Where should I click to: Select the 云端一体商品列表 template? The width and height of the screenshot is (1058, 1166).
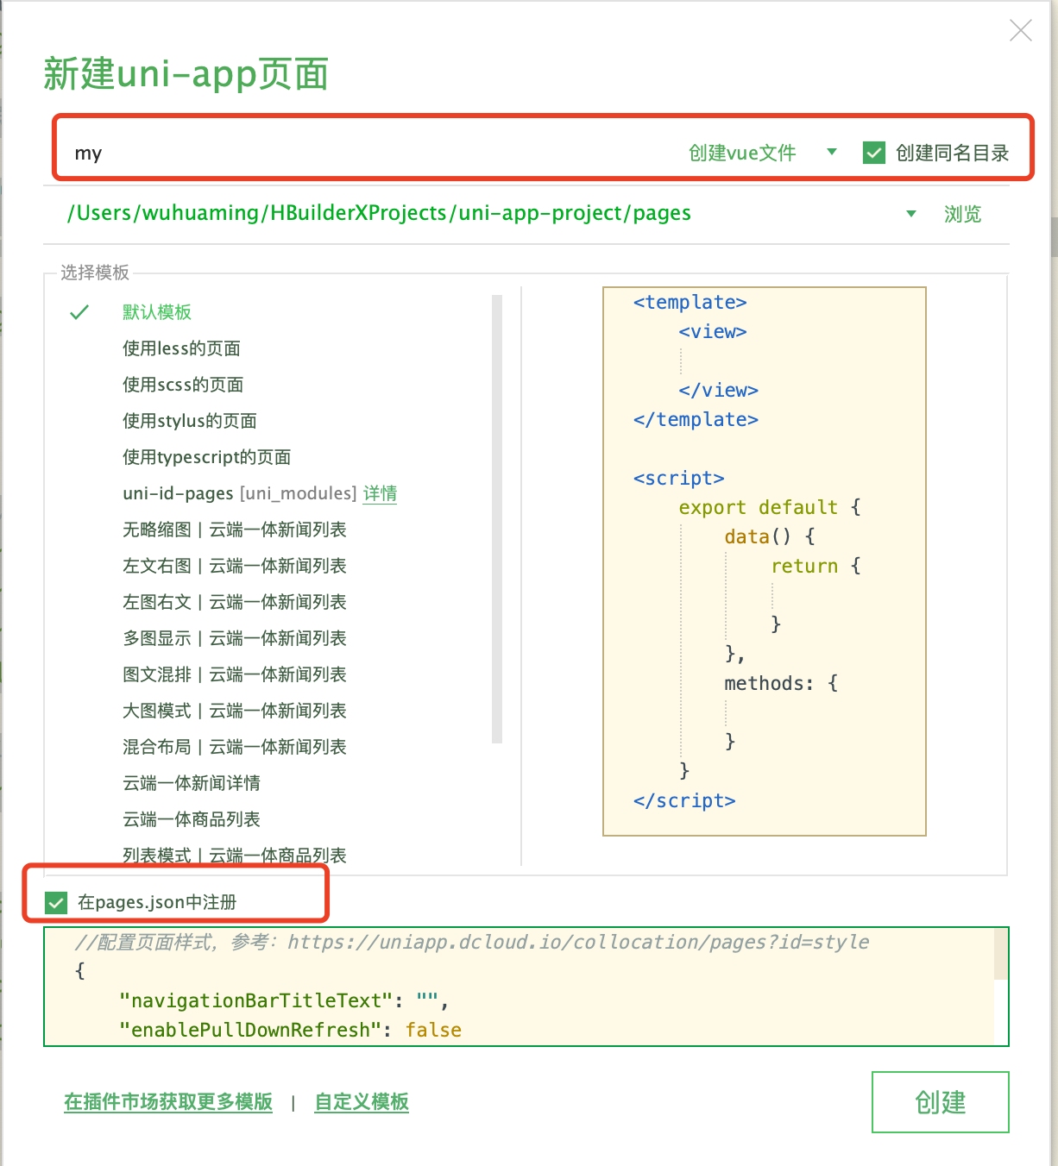pyautogui.click(x=192, y=819)
